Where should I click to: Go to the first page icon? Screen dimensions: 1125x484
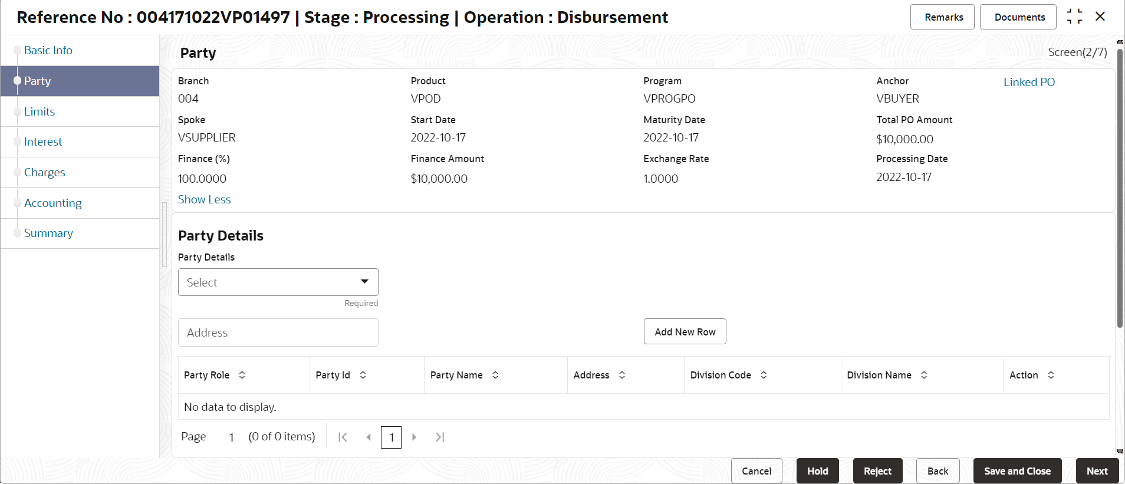point(343,437)
